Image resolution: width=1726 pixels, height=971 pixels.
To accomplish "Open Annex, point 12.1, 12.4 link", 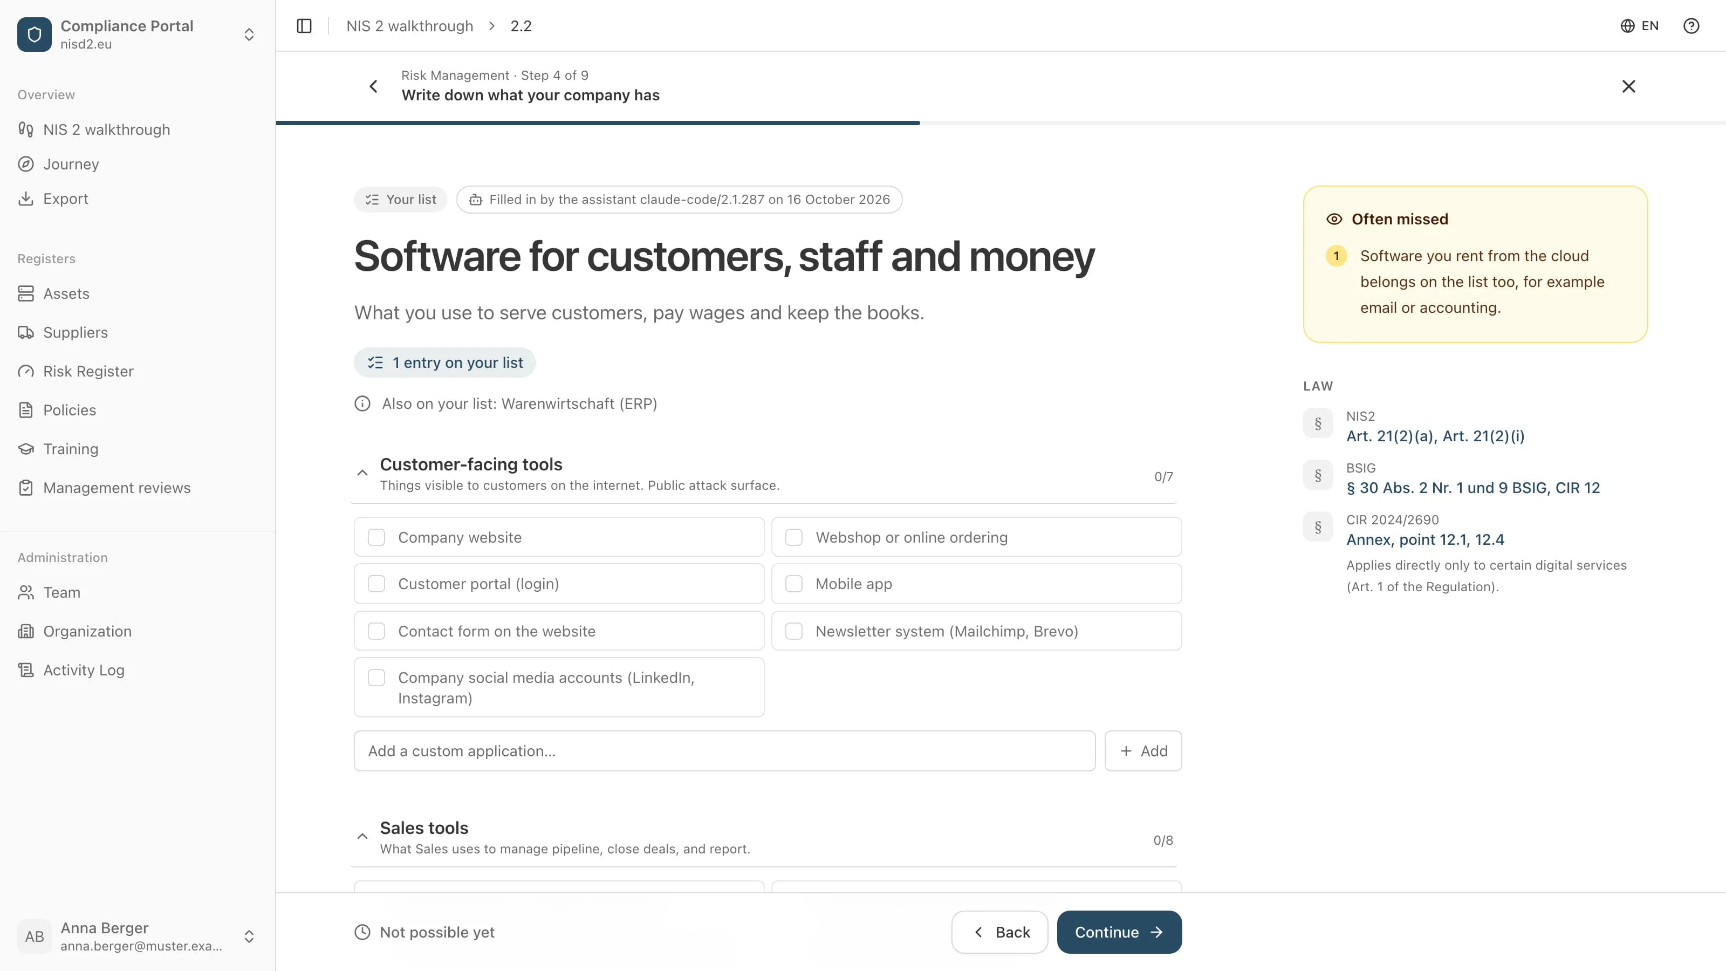I will click(x=1425, y=539).
